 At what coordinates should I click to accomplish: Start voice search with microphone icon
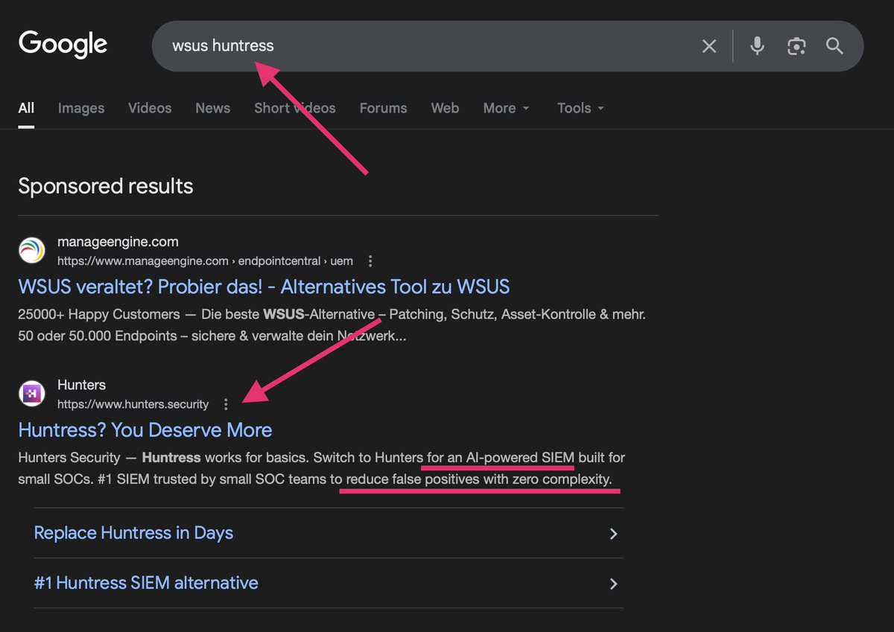(x=757, y=46)
